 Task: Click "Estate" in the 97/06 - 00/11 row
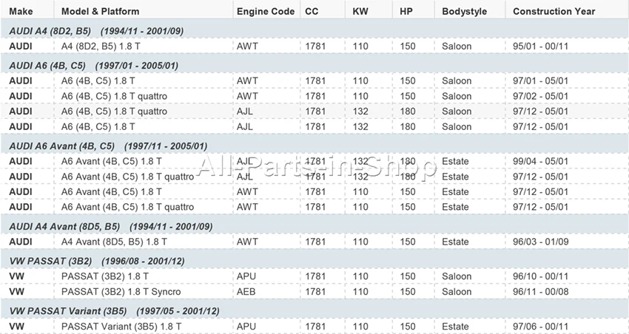[455, 327]
